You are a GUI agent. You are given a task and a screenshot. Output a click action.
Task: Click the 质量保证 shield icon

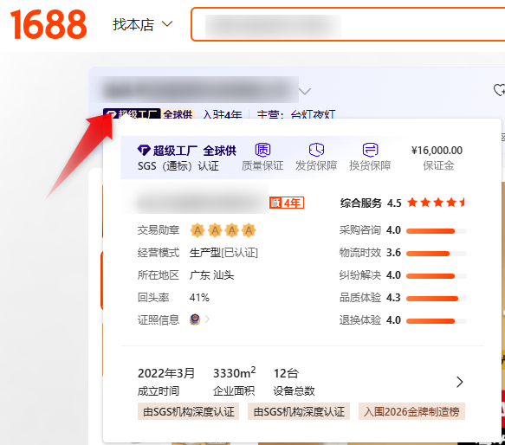click(262, 150)
